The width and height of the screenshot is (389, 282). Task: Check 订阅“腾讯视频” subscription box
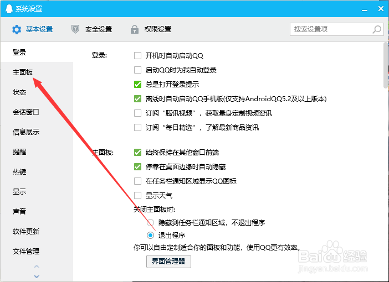click(137, 113)
